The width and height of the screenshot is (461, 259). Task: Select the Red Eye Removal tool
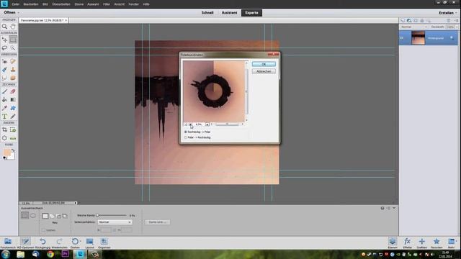coord(5,61)
